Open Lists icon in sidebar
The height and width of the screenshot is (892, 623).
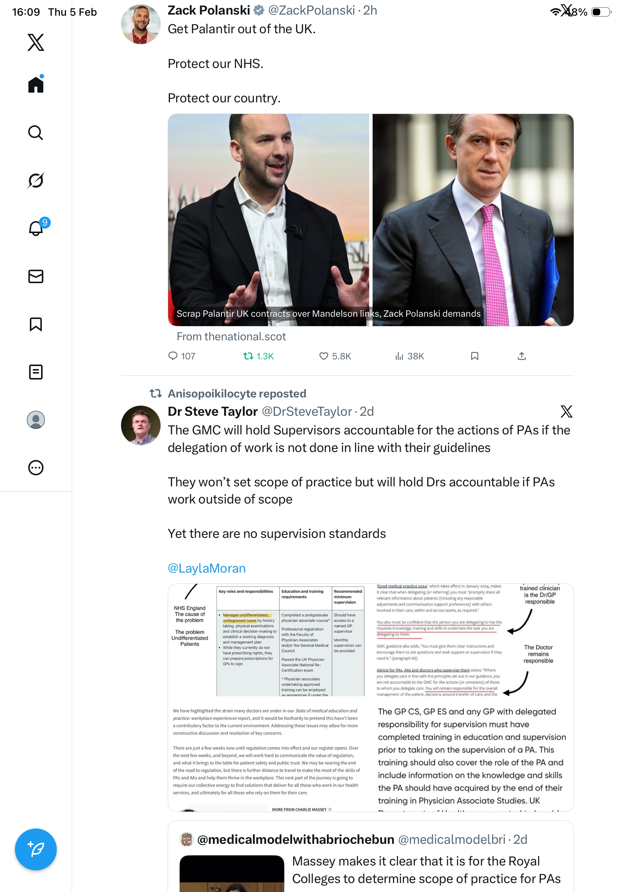[36, 372]
